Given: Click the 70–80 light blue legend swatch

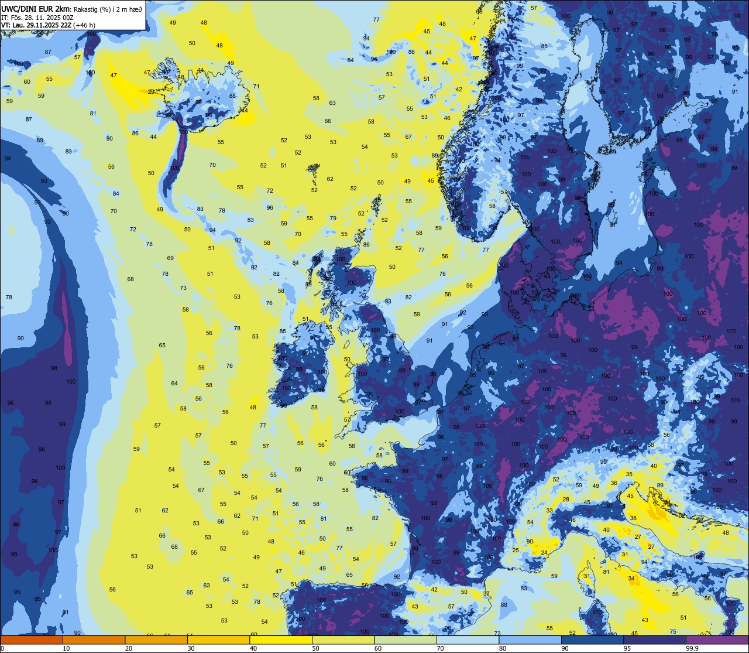Looking at the screenshot, I should tap(468, 640).
